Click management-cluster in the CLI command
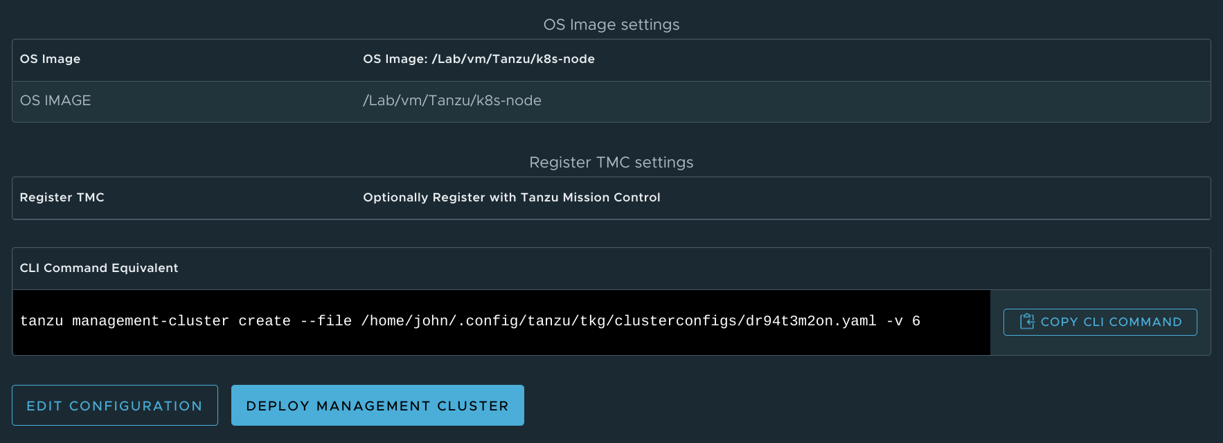This screenshot has height=443, width=1223. point(150,321)
